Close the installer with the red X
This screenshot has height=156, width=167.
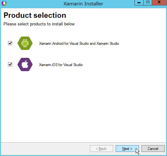(159, 3)
